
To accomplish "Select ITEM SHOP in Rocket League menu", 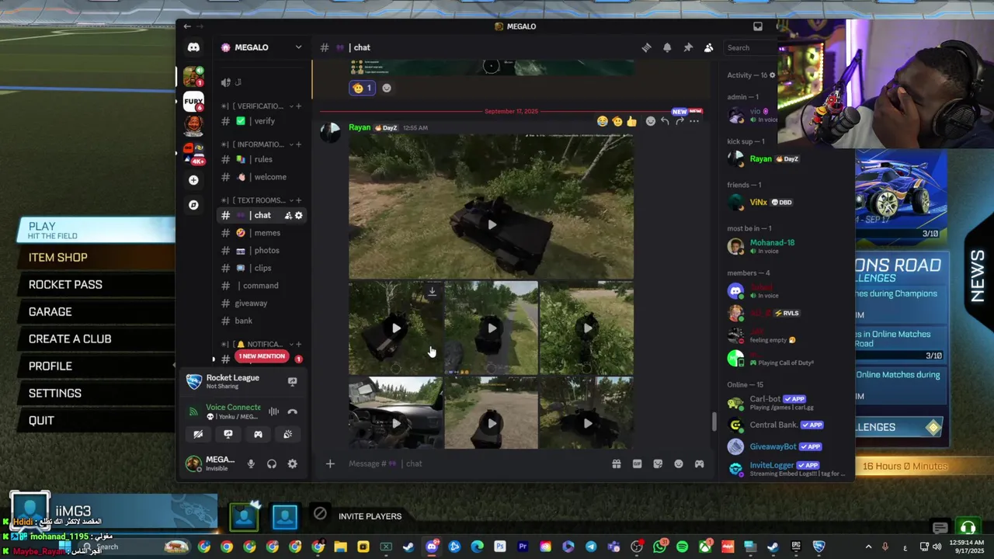I will 58,257.
